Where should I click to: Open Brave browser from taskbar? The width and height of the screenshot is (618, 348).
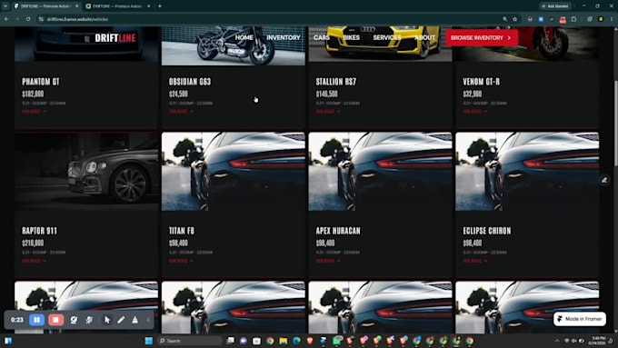[x=310, y=341]
